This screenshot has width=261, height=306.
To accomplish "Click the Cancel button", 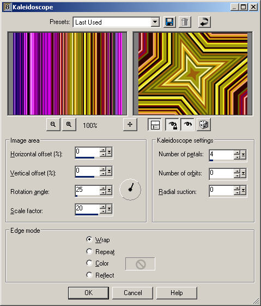I will (x=133, y=293).
